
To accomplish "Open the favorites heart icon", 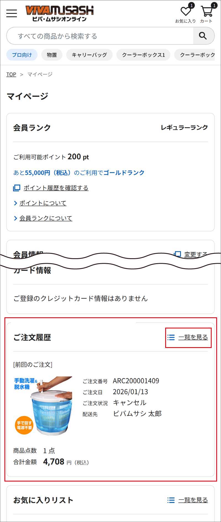I will [x=186, y=12].
